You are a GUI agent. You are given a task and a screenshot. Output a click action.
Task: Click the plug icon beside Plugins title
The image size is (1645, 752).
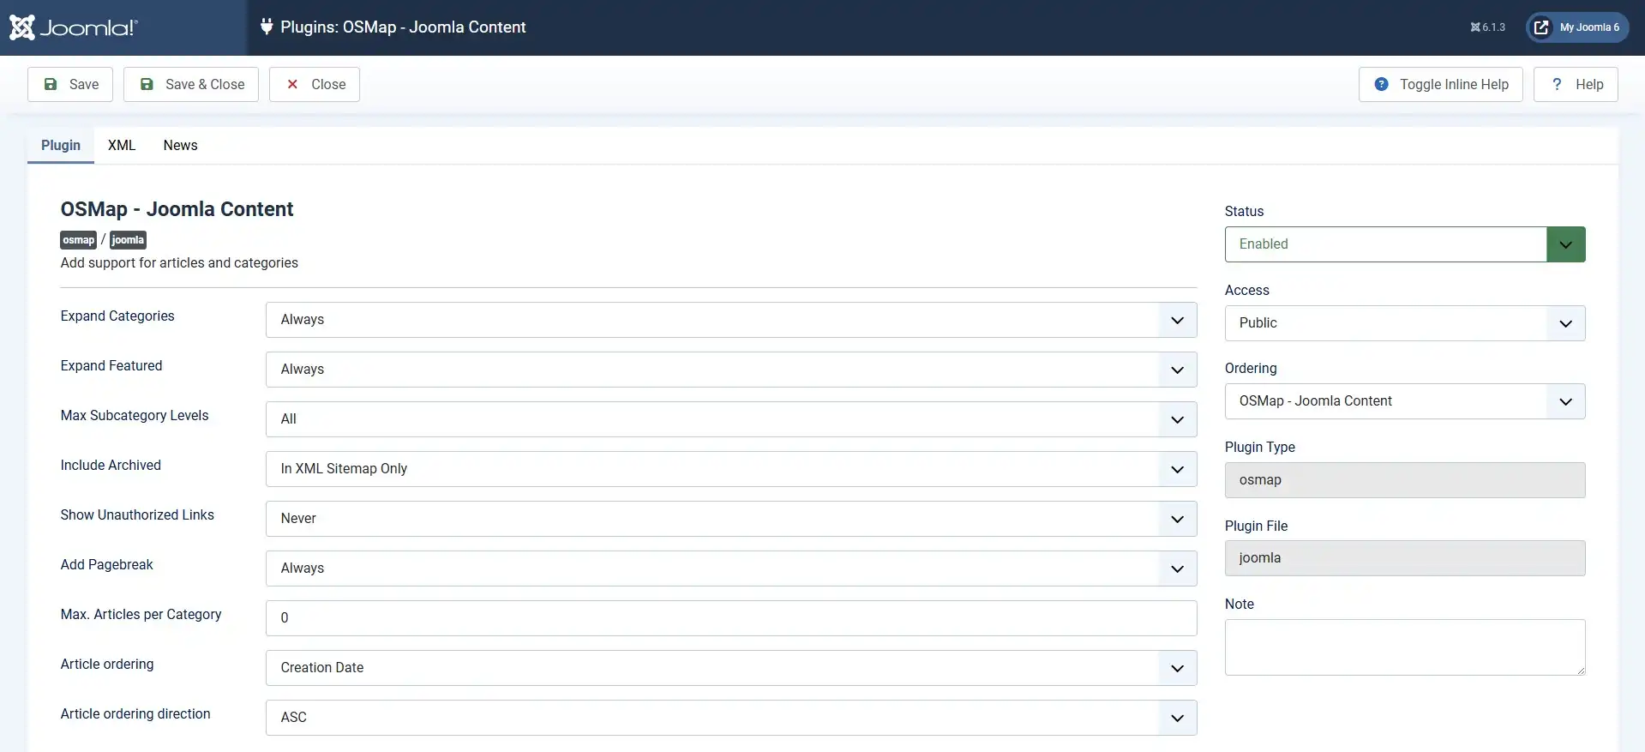tap(267, 27)
